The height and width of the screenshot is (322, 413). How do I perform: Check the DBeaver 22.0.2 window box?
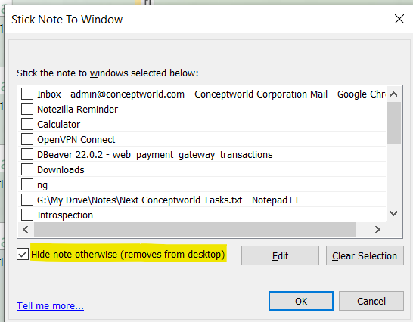[x=27, y=154]
